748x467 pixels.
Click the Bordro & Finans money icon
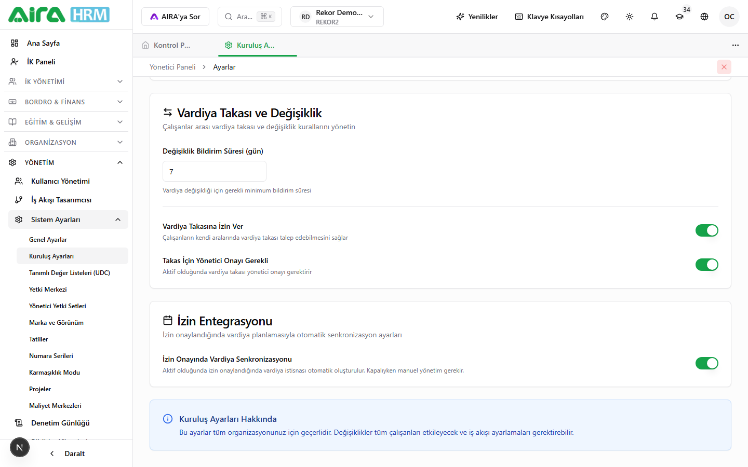pyautogui.click(x=12, y=102)
